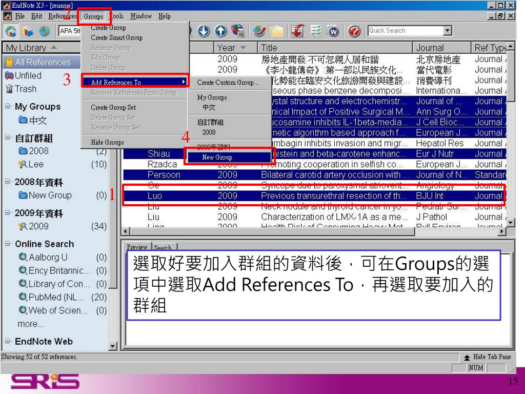
Task: Collapse the 自訂群組 group set
Action: (8, 137)
